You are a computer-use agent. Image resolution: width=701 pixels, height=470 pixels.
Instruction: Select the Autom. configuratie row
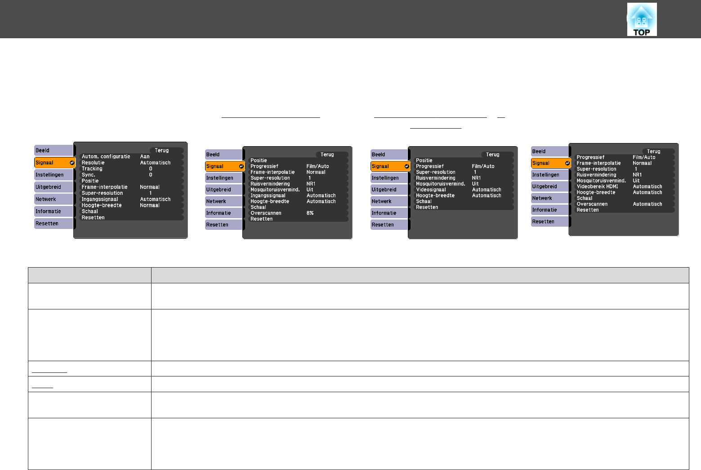pyautogui.click(x=131, y=157)
